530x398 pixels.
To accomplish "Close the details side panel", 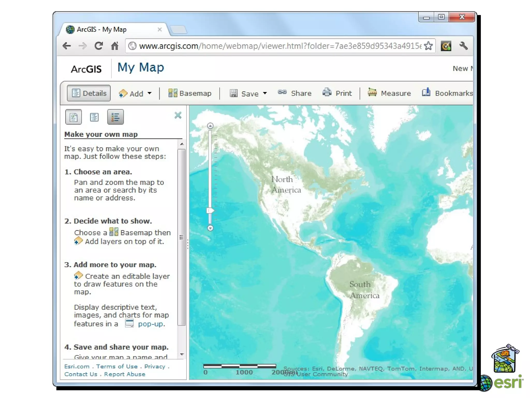I will coord(178,115).
